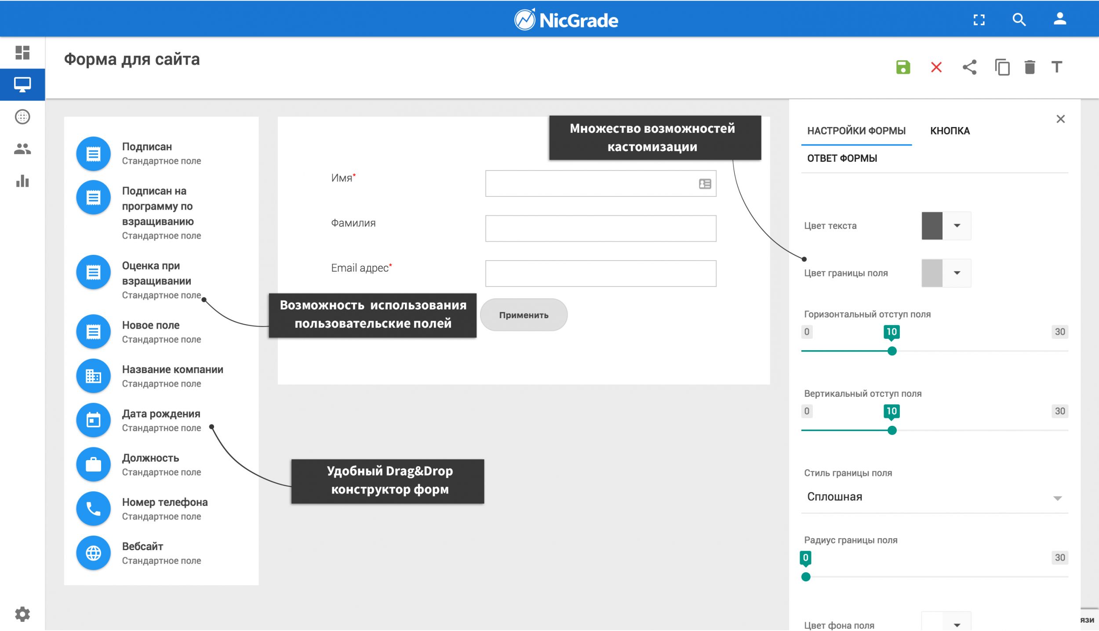Click the green save icon
The image size is (1099, 631).
[903, 67]
